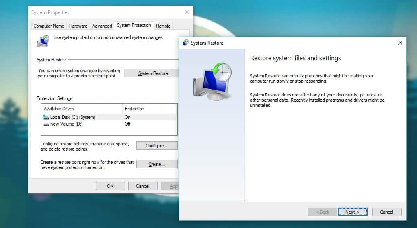
Task: Click the 'Protection Settings' group label
Action: (54, 98)
